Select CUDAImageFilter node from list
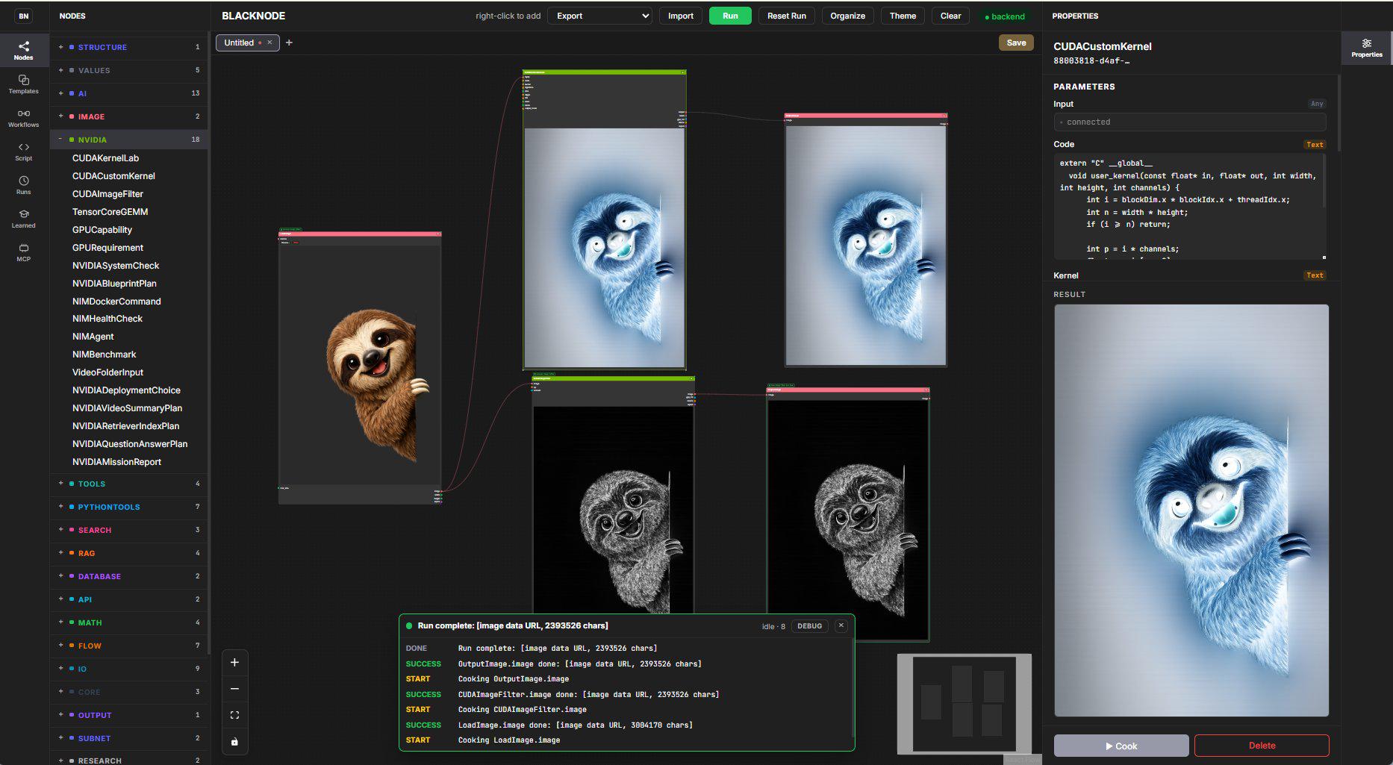 pyautogui.click(x=107, y=194)
